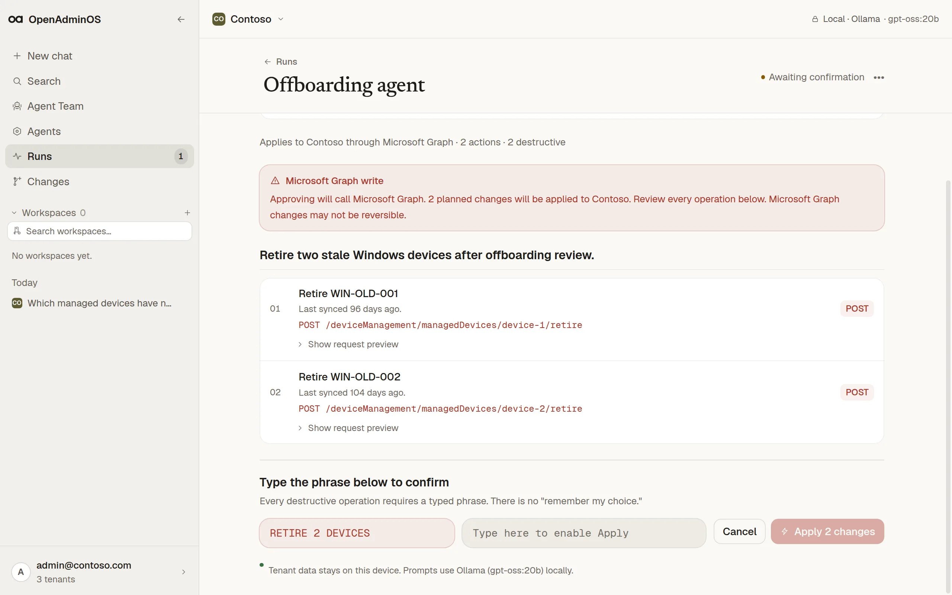Click the POST badge for WIN-OLD-001
The height and width of the screenshot is (595, 952).
(857, 309)
